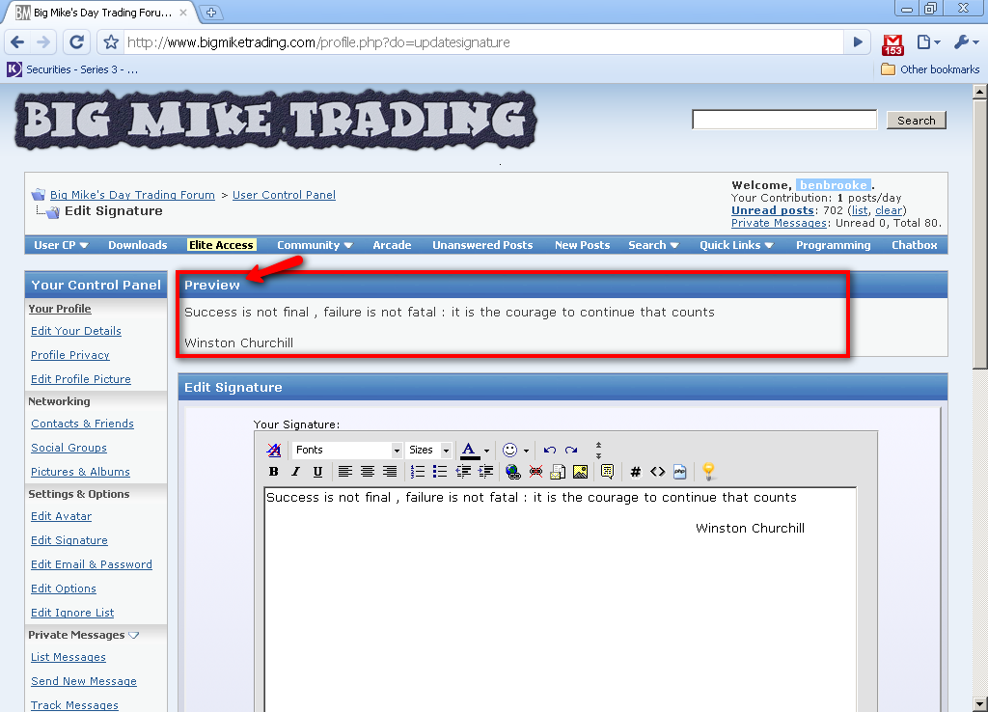Expand the User CP menu
988x712 pixels.
(x=61, y=245)
